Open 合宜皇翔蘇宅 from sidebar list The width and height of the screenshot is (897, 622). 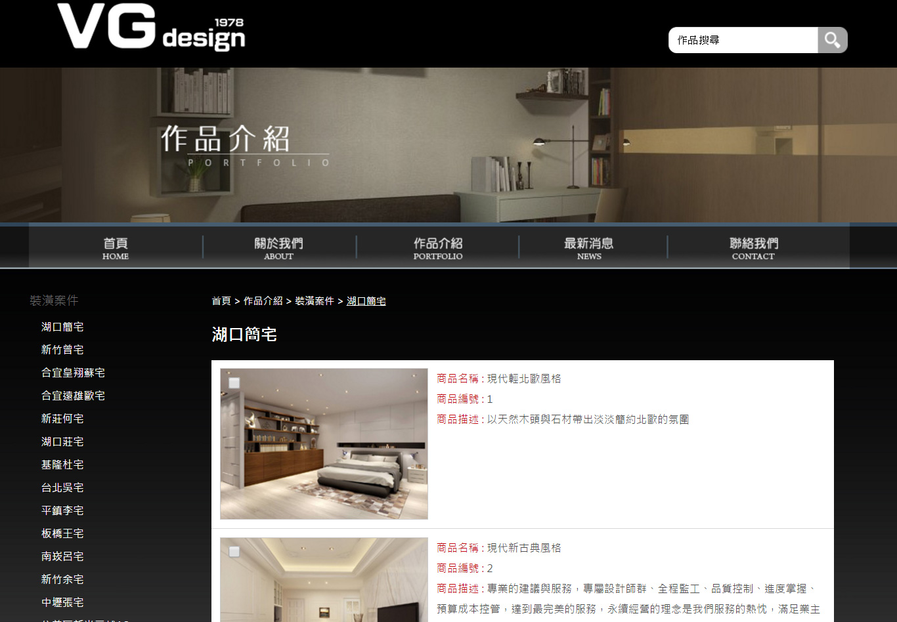[73, 373]
